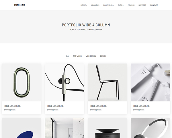Open the white headphones thumbnail

coord(150,128)
